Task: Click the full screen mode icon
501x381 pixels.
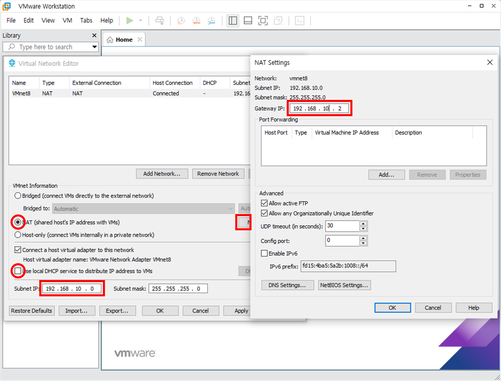Action: pos(263,21)
